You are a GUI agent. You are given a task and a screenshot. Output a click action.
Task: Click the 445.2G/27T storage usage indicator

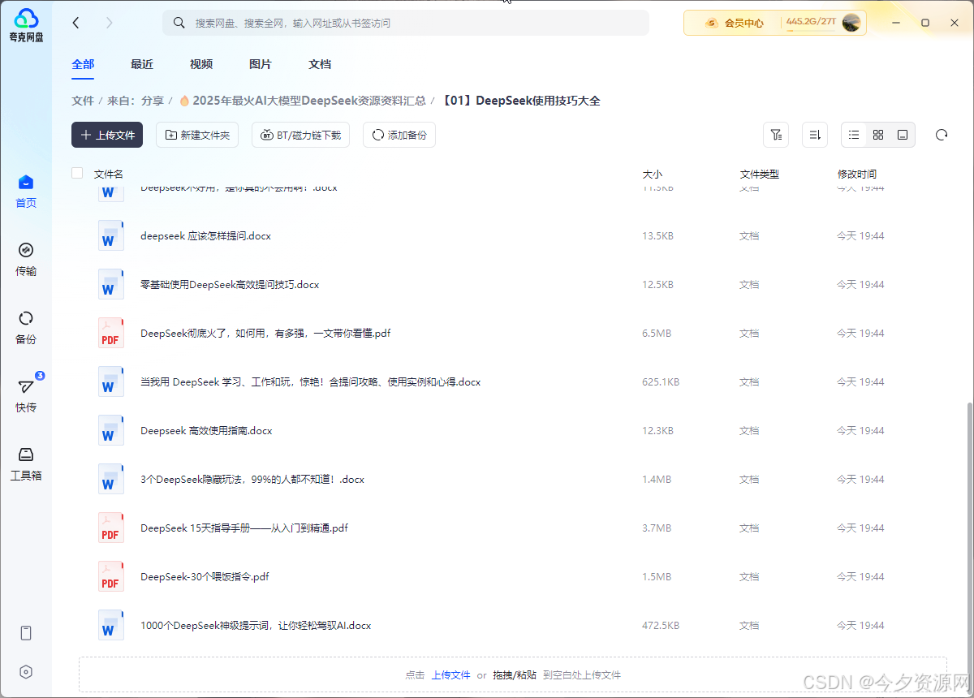coord(811,22)
